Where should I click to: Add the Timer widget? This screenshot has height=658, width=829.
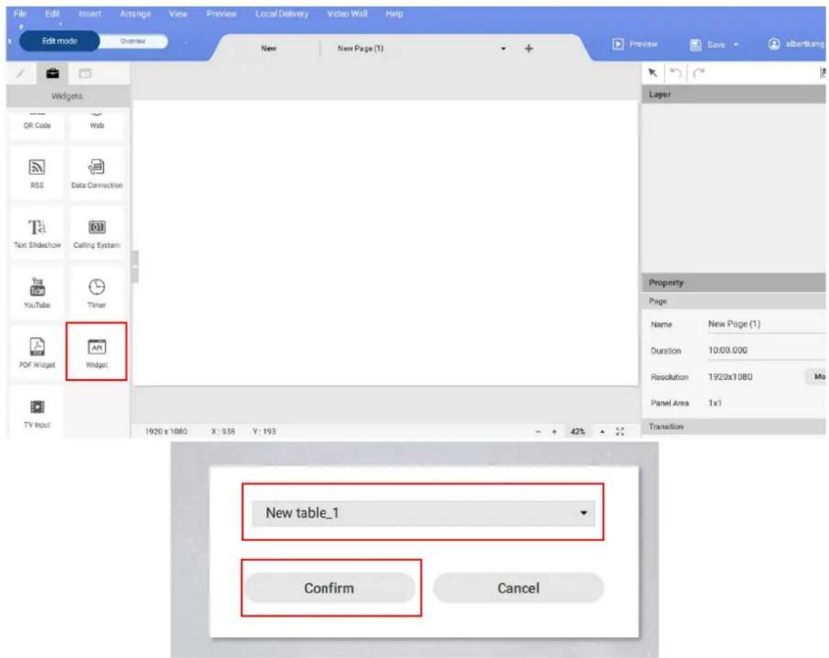pos(97,293)
